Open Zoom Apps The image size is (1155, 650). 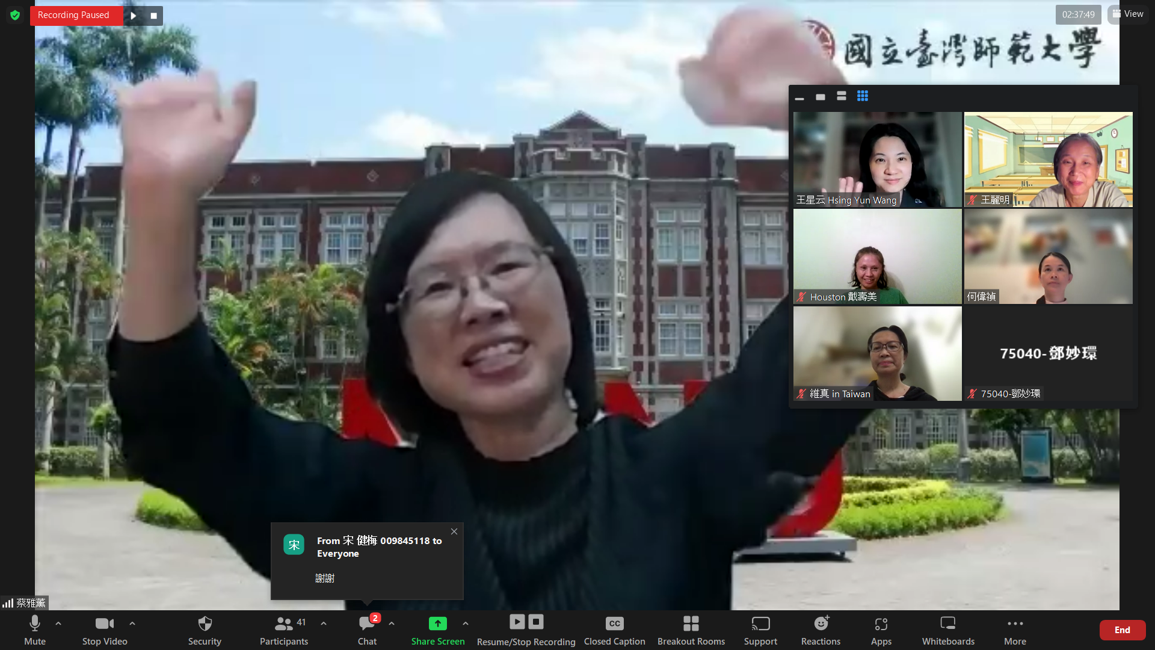click(881, 629)
